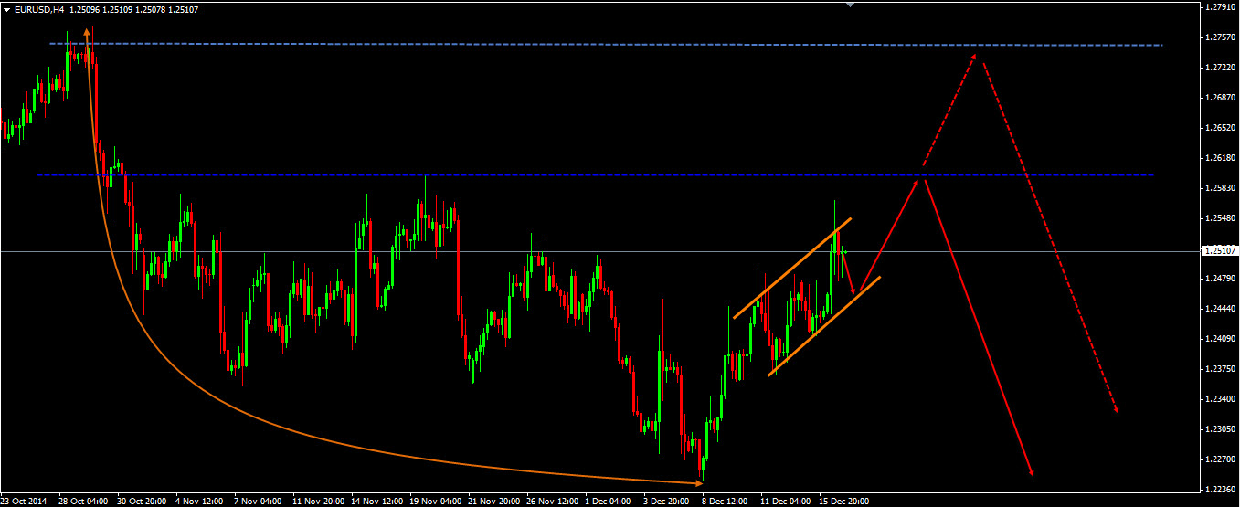The height and width of the screenshot is (507, 1240).
Task: Click tip of dashed red arrow pointing down
Action: coord(1117,410)
